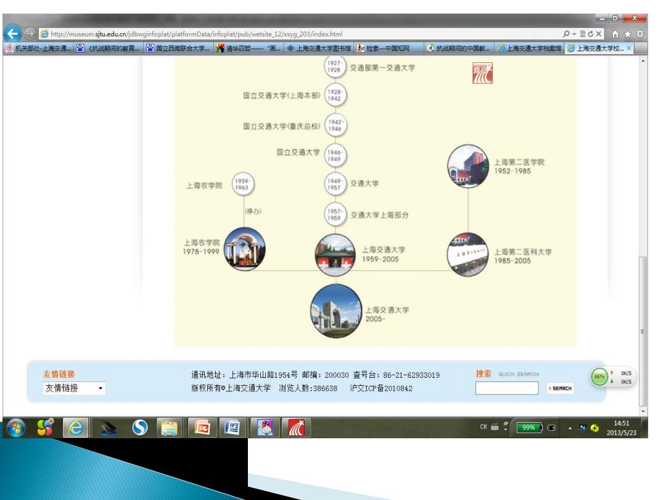666x500 pixels.
Task: Click the 1957-1959 timeline circle
Action: point(335,214)
